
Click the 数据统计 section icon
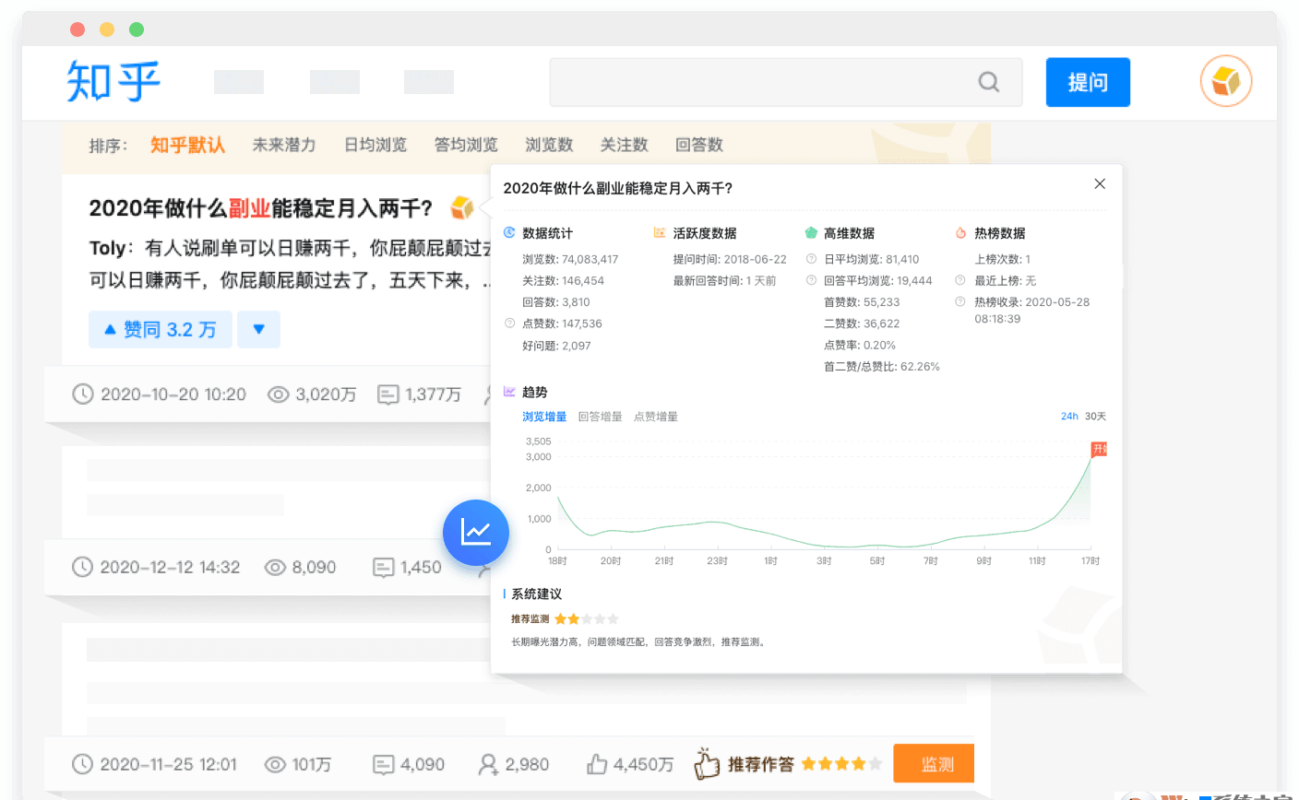click(509, 233)
